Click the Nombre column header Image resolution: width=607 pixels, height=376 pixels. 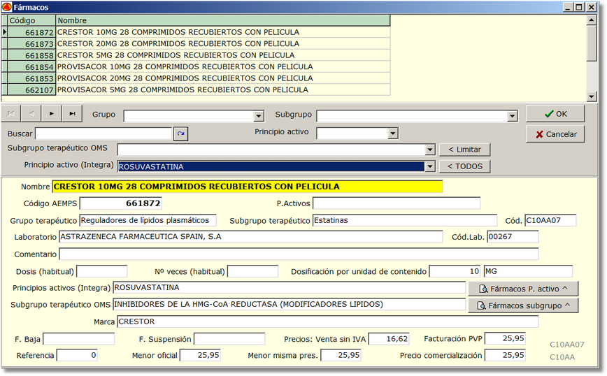coord(223,20)
